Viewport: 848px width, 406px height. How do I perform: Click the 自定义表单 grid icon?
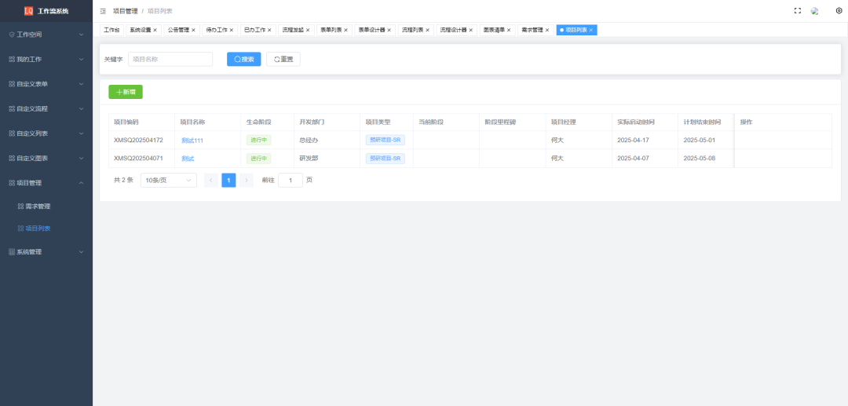tap(12, 84)
